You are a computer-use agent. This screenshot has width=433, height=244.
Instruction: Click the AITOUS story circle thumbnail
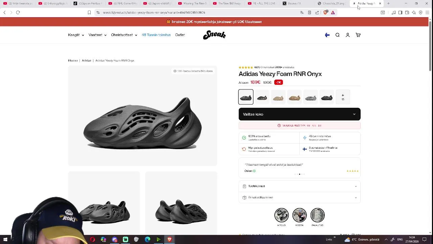click(x=281, y=215)
